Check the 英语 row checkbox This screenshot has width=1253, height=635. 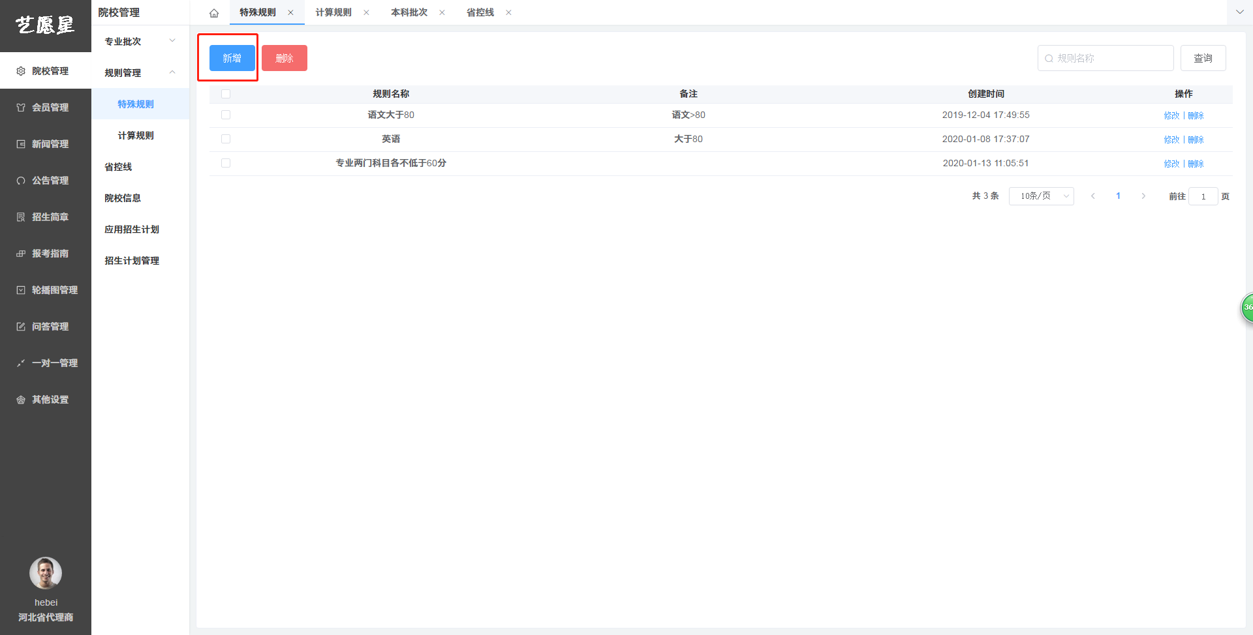coord(226,139)
